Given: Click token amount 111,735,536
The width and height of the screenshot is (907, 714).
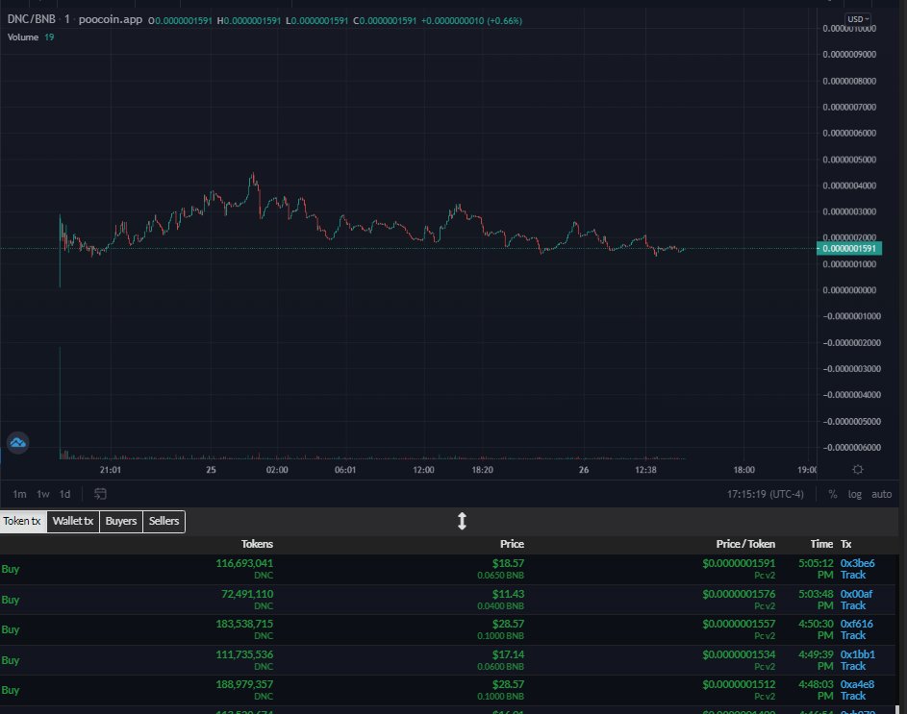Looking at the screenshot, I should 244,654.
